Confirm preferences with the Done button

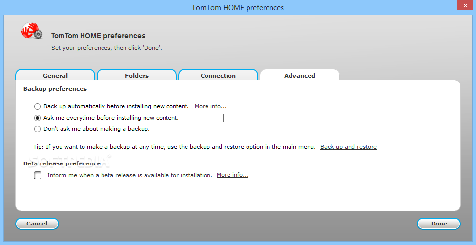(x=439, y=224)
